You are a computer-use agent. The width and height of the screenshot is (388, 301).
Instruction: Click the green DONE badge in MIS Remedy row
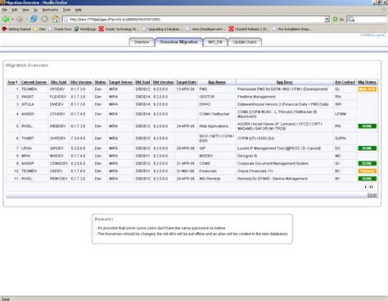367,179
